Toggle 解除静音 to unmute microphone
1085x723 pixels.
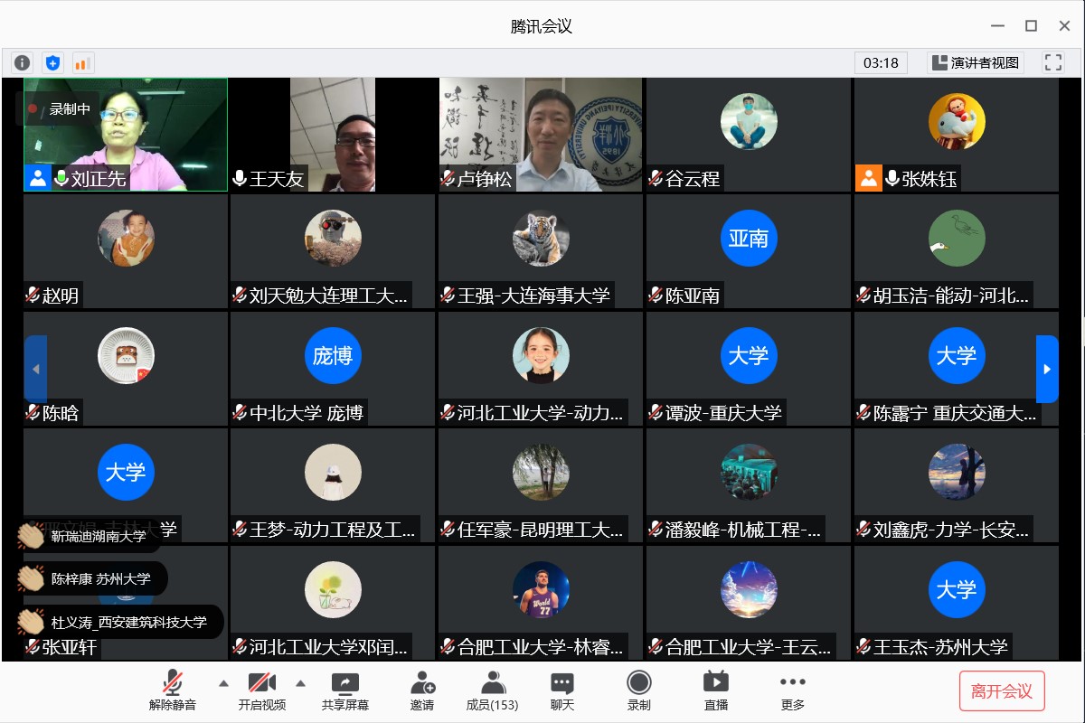pyautogui.click(x=173, y=691)
